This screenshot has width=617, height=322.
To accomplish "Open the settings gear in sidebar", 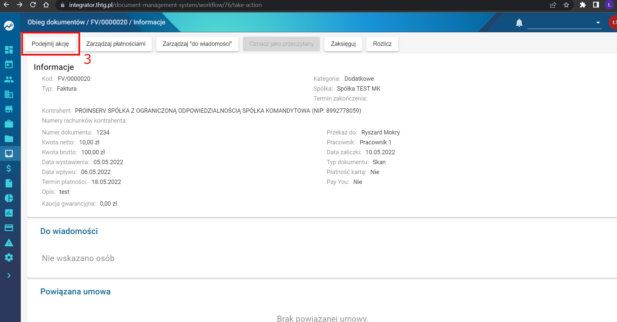I will point(9,257).
